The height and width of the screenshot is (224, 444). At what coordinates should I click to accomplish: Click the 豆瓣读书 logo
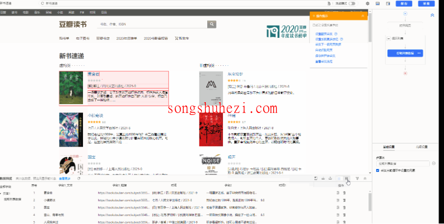coord(73,24)
